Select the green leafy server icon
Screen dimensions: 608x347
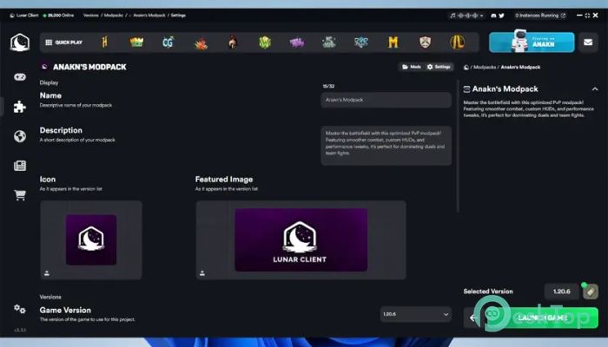[x=265, y=43]
